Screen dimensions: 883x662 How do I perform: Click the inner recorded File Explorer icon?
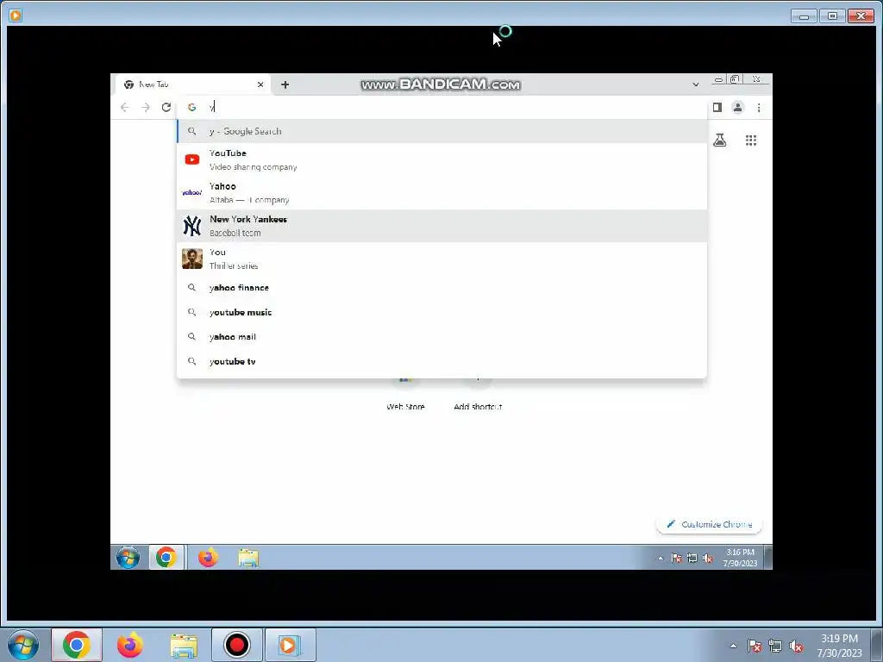tap(247, 558)
